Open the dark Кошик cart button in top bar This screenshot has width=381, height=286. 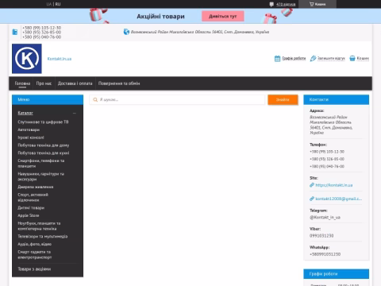click(317, 4)
